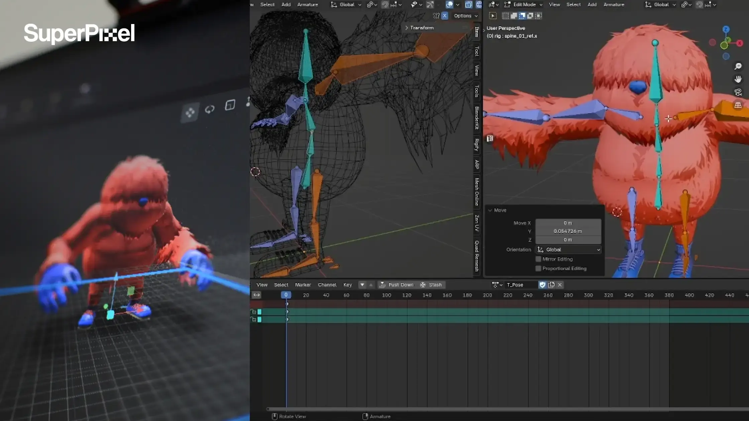
Task: Enable Mirror Editing checkbox
Action: point(538,259)
